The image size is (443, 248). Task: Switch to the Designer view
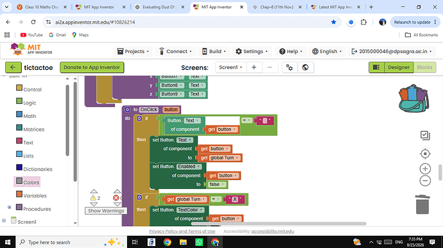click(399, 67)
